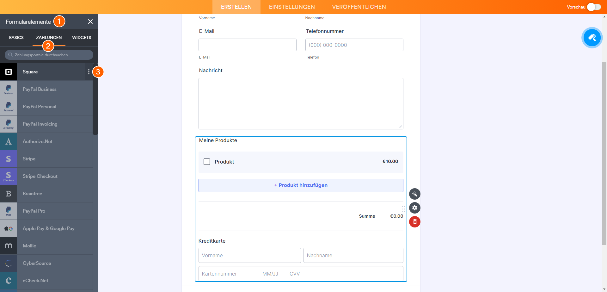Select the PayPal Business icon
The image size is (607, 292).
coord(9,89)
